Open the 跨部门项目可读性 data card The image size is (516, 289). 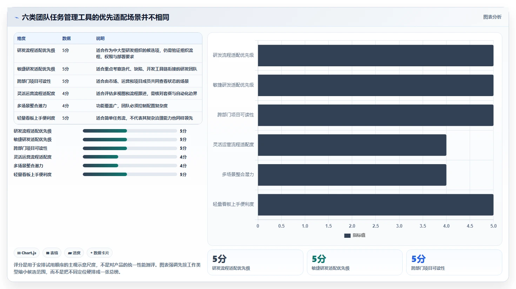click(454, 262)
